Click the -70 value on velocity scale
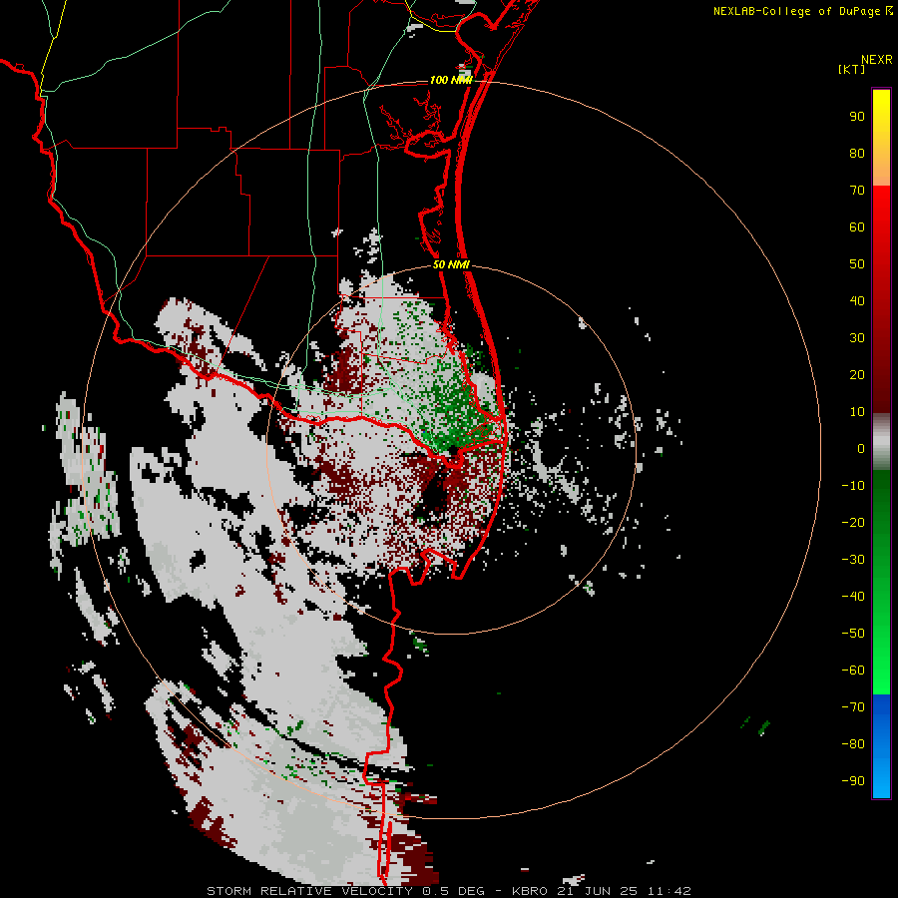This screenshot has width=898, height=898. coord(853,707)
